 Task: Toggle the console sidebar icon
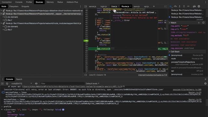tap(2, 84)
